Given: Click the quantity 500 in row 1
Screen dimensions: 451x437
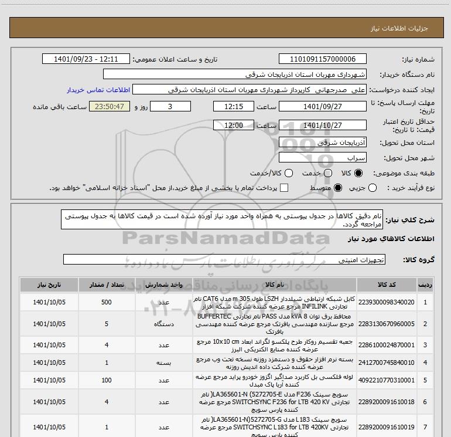Looking at the screenshot, I should point(107,302).
